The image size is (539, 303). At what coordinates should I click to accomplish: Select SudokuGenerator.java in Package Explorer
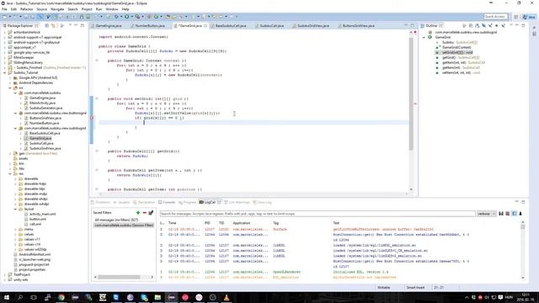coord(45,108)
